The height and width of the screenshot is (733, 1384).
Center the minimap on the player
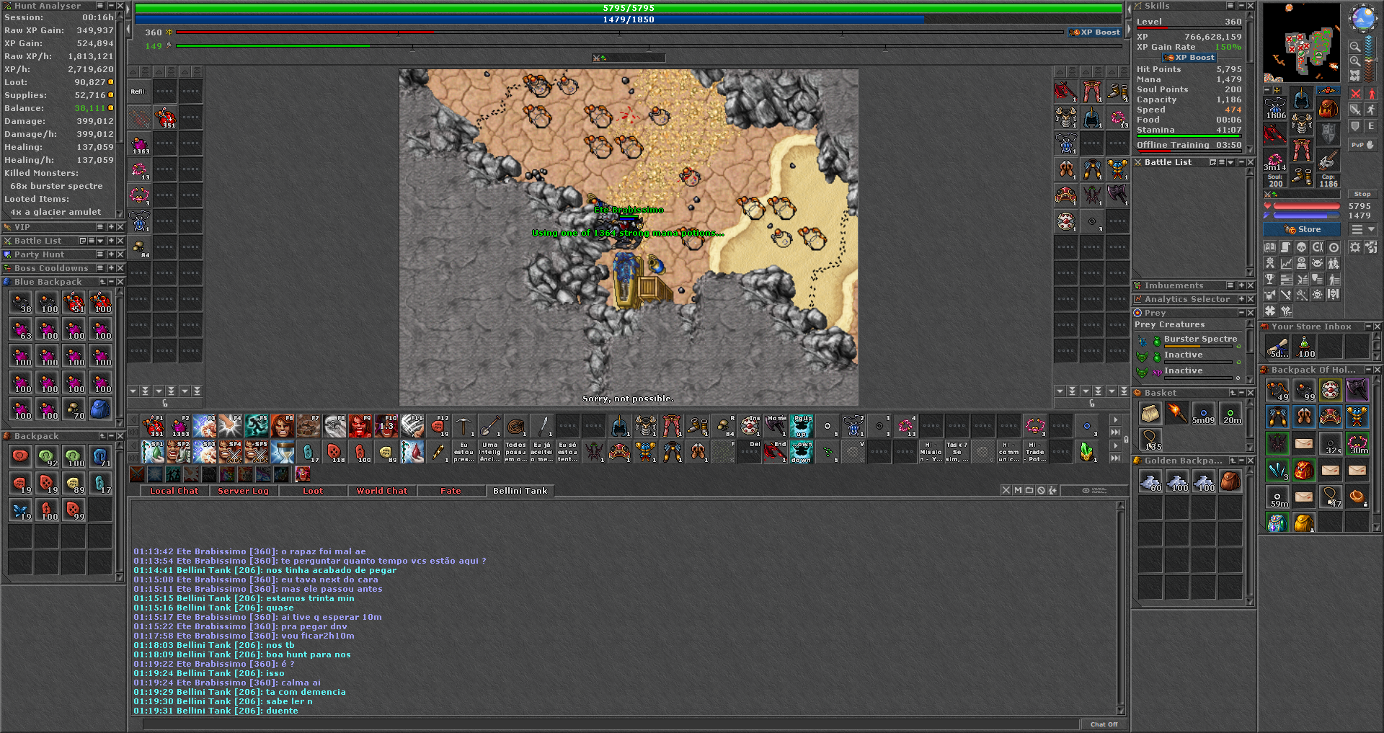[x=1355, y=75]
